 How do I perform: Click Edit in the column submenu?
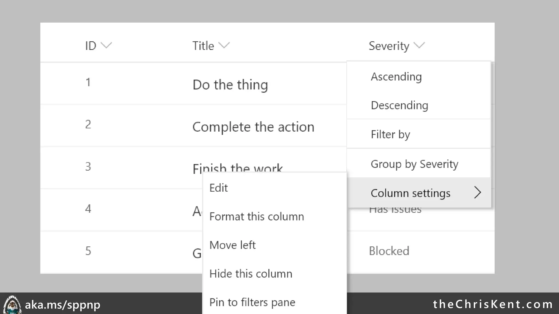[x=218, y=188]
